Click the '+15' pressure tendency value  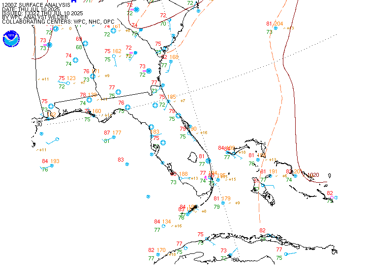tap(232, 179)
